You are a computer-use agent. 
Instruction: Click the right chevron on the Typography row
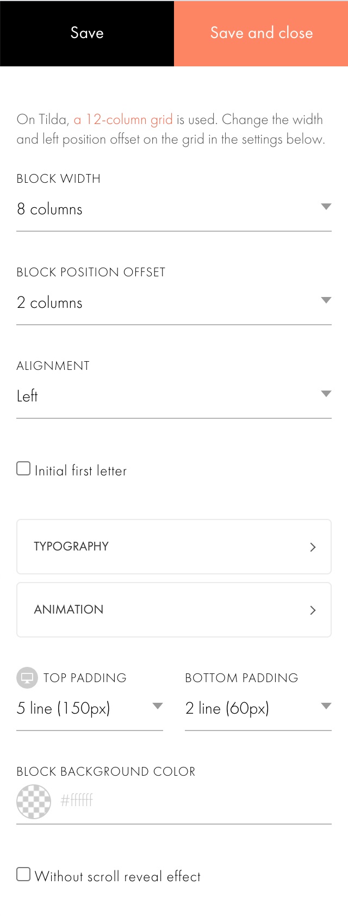313,547
